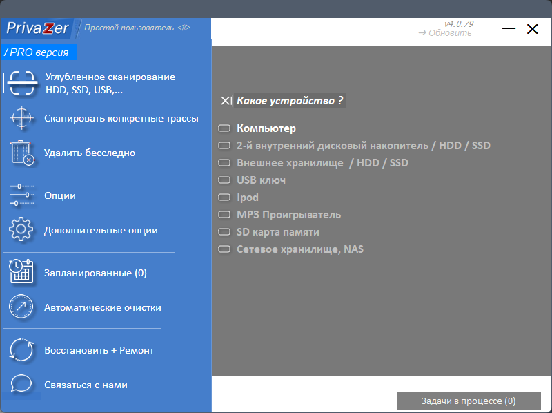
Task: Click the crosshair icon for scanning specific traces
Action: coord(22,118)
